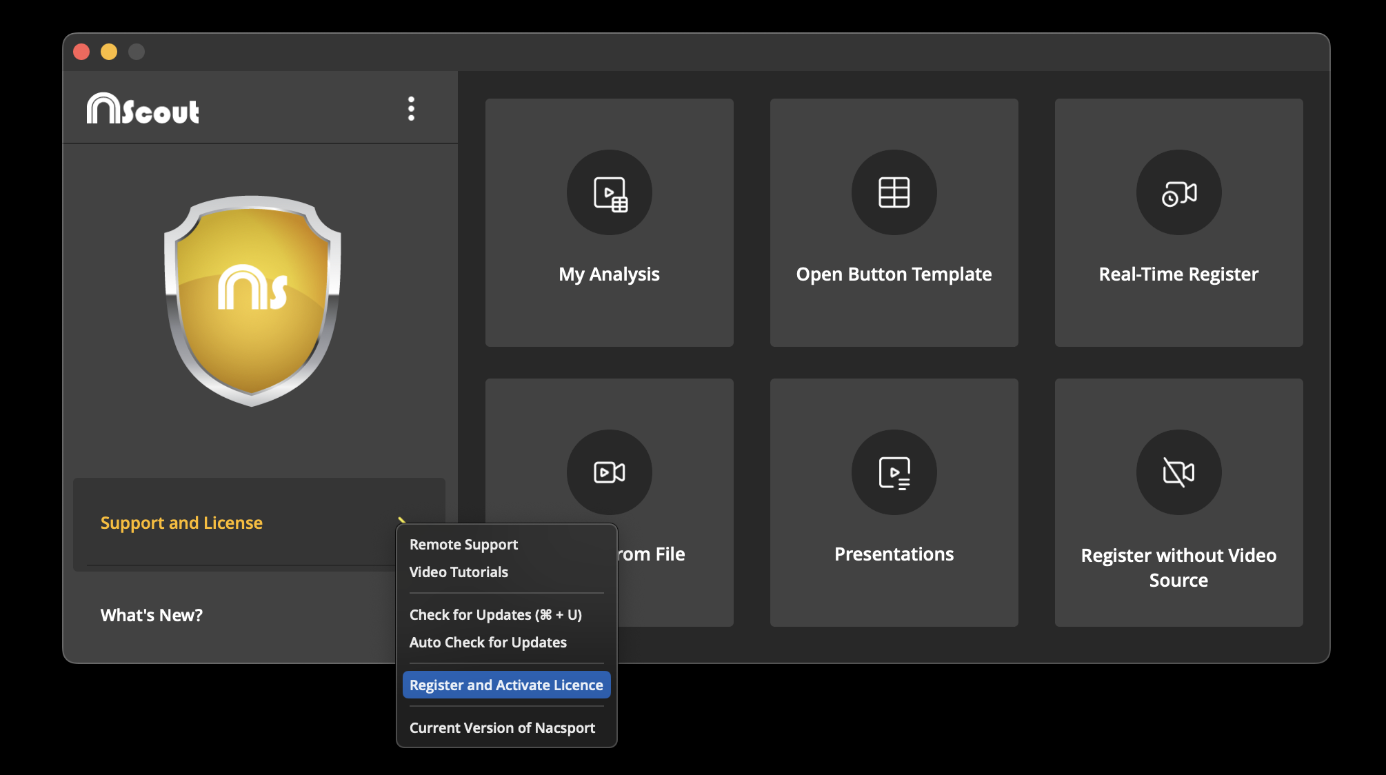Expand Support and License section
This screenshot has height=775, width=1386.
point(259,523)
